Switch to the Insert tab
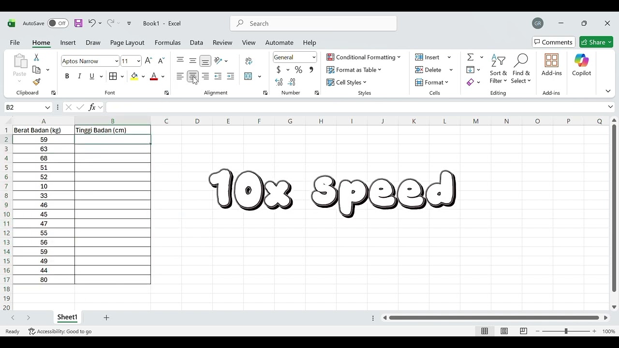Image resolution: width=619 pixels, height=348 pixels. (68, 43)
